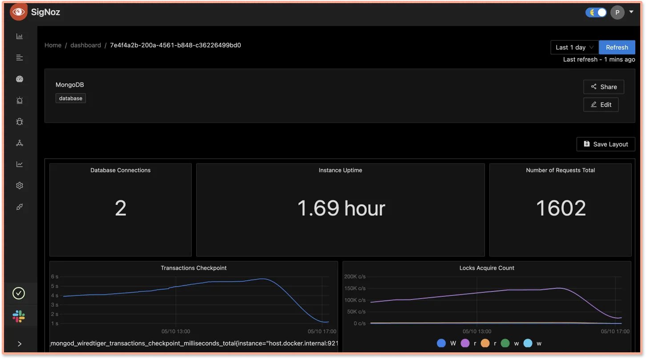This screenshot has width=646, height=359.
Task: Click the database tag
Action: click(71, 98)
